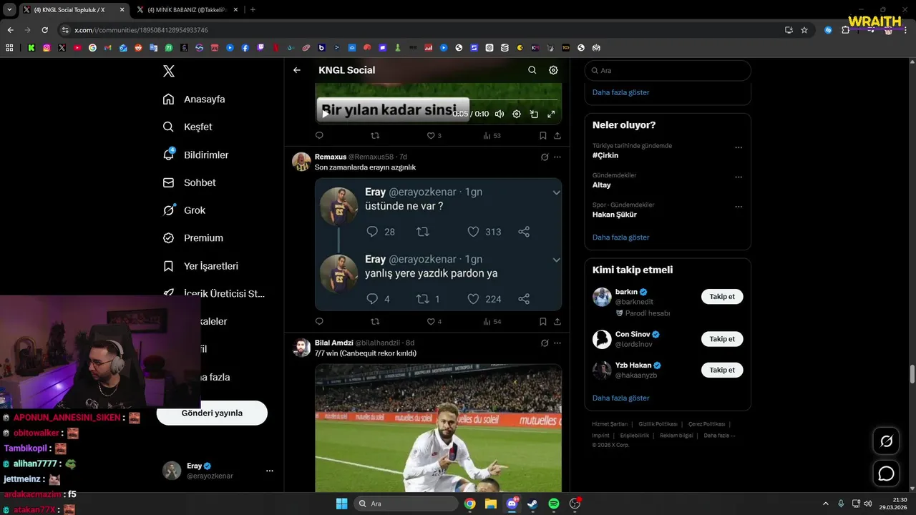Open floating chat messages button
Screen dimensions: 916x515
887,474
